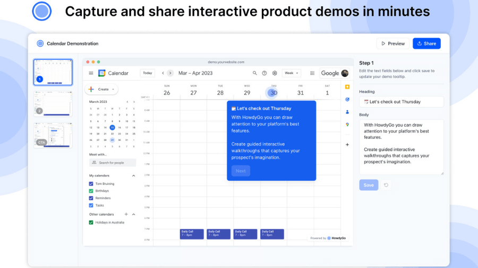This screenshot has width=478, height=268.
Task: Click the Google Calendar logo icon
Action: (102, 73)
